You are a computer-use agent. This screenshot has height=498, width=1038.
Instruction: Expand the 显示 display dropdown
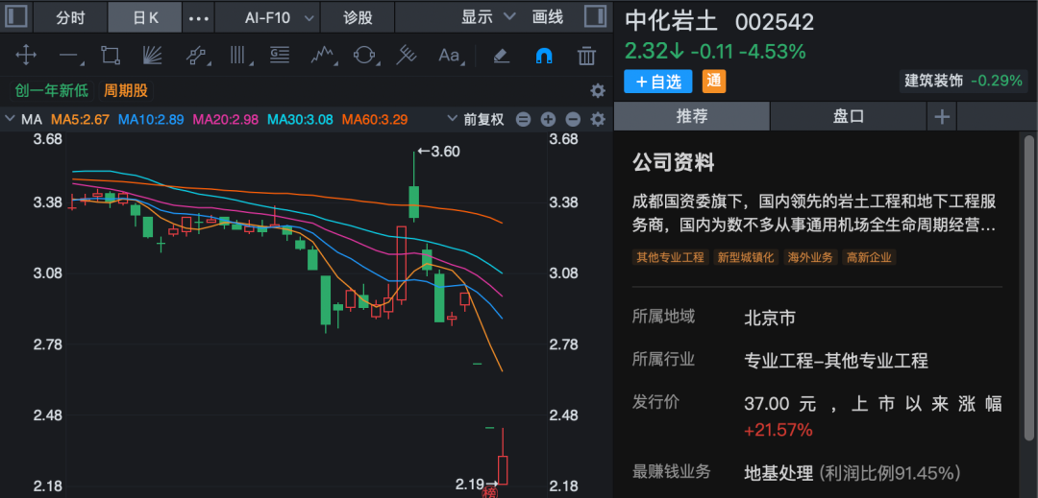(488, 17)
